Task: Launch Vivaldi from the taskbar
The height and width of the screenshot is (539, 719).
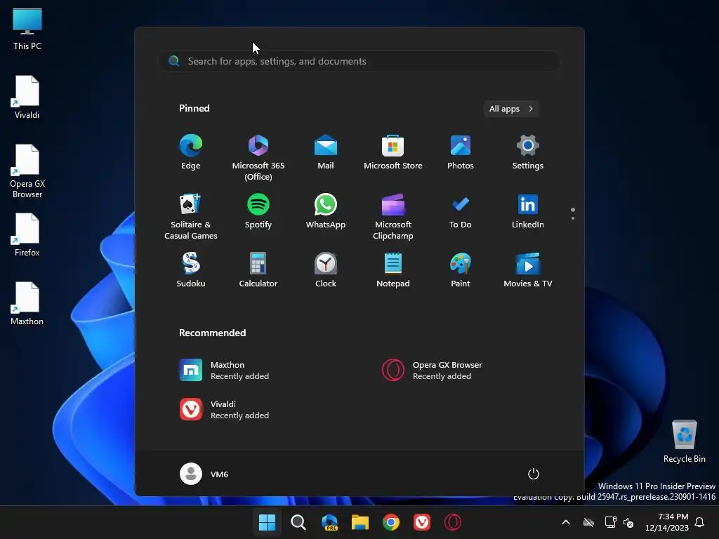Action: [422, 522]
